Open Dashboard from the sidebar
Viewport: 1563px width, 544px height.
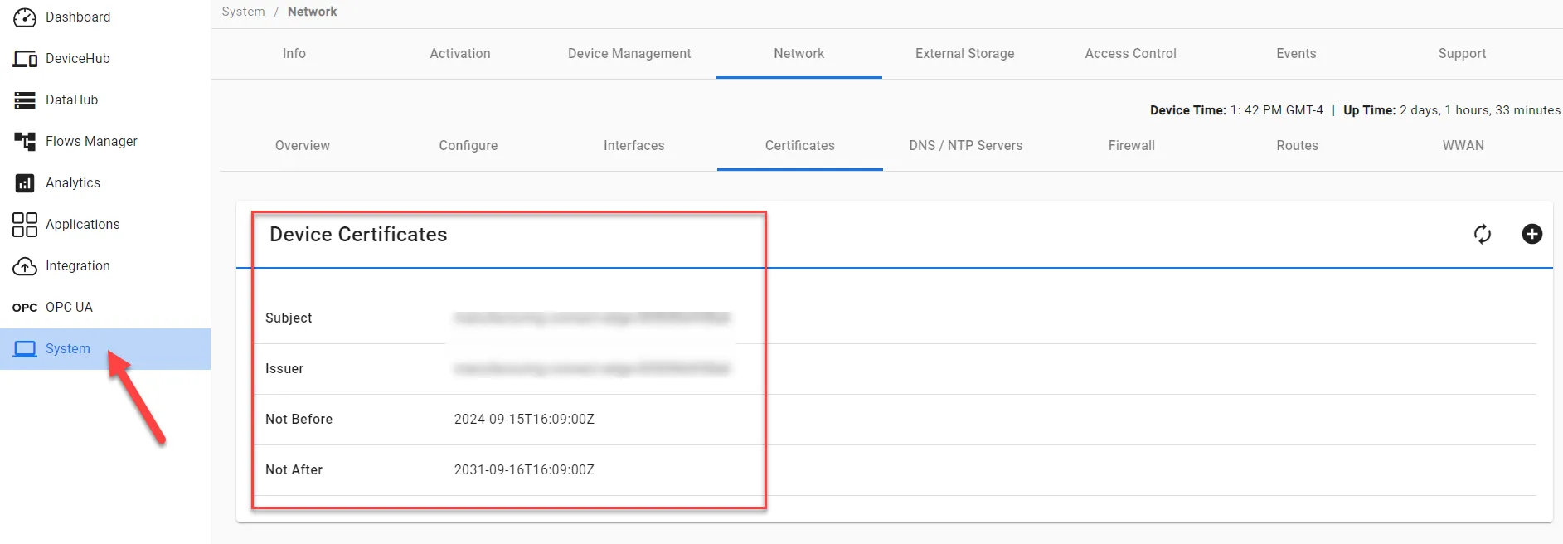[x=78, y=17]
